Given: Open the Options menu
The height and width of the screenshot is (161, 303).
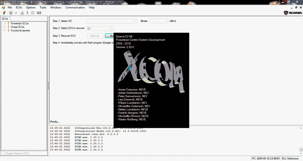Looking at the screenshot, I should 31,7.
